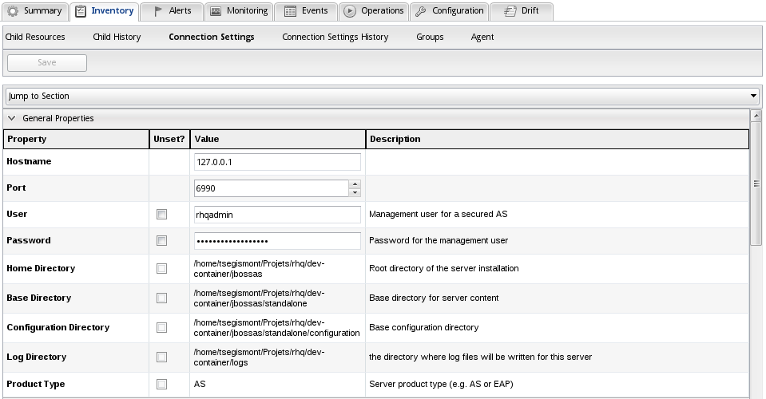Collapse the General Properties section
The height and width of the screenshot is (399, 766).
click(x=12, y=118)
